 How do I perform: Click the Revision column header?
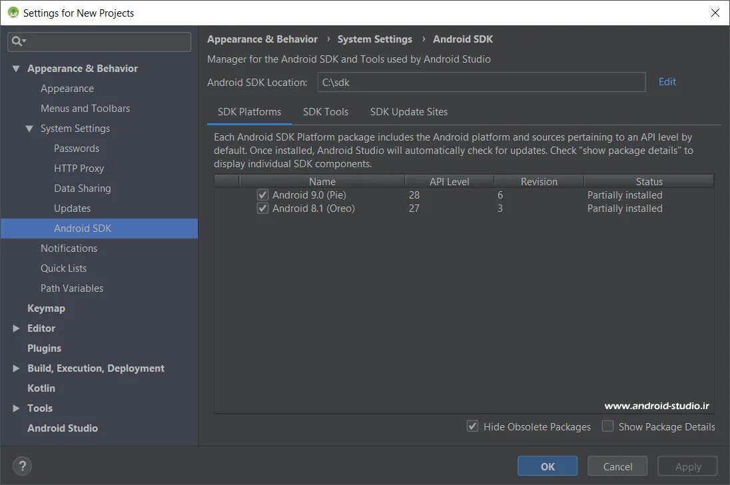click(x=539, y=181)
